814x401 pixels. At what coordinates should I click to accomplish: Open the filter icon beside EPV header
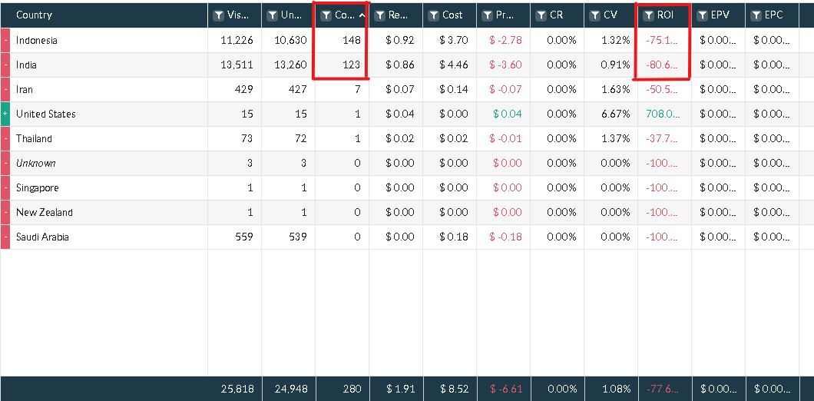[x=703, y=15]
